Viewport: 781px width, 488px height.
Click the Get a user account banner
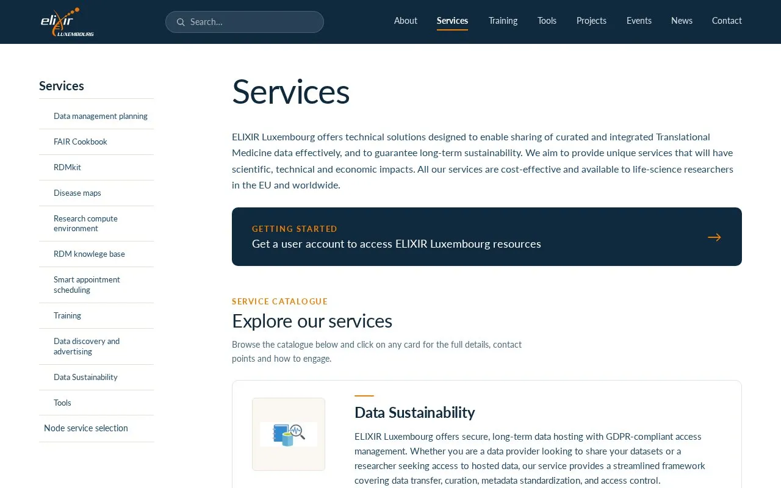pyautogui.click(x=487, y=237)
